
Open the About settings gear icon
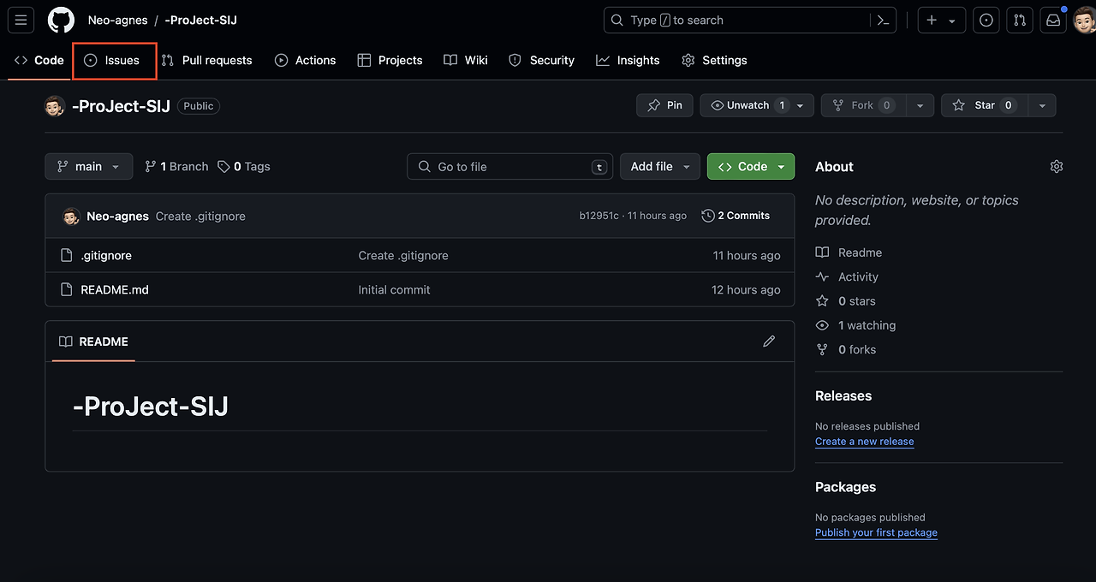tap(1057, 166)
